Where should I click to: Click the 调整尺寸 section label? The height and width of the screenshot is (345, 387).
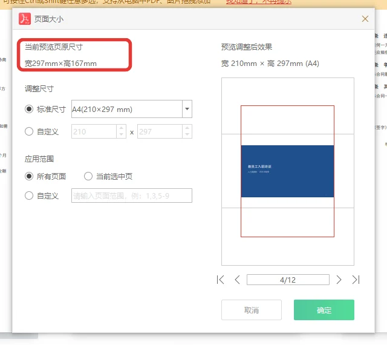39,88
